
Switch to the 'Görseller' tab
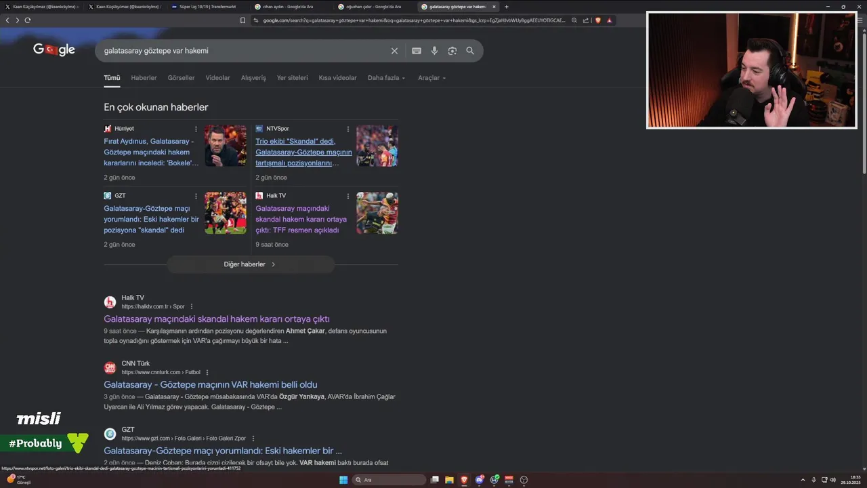[181, 78]
